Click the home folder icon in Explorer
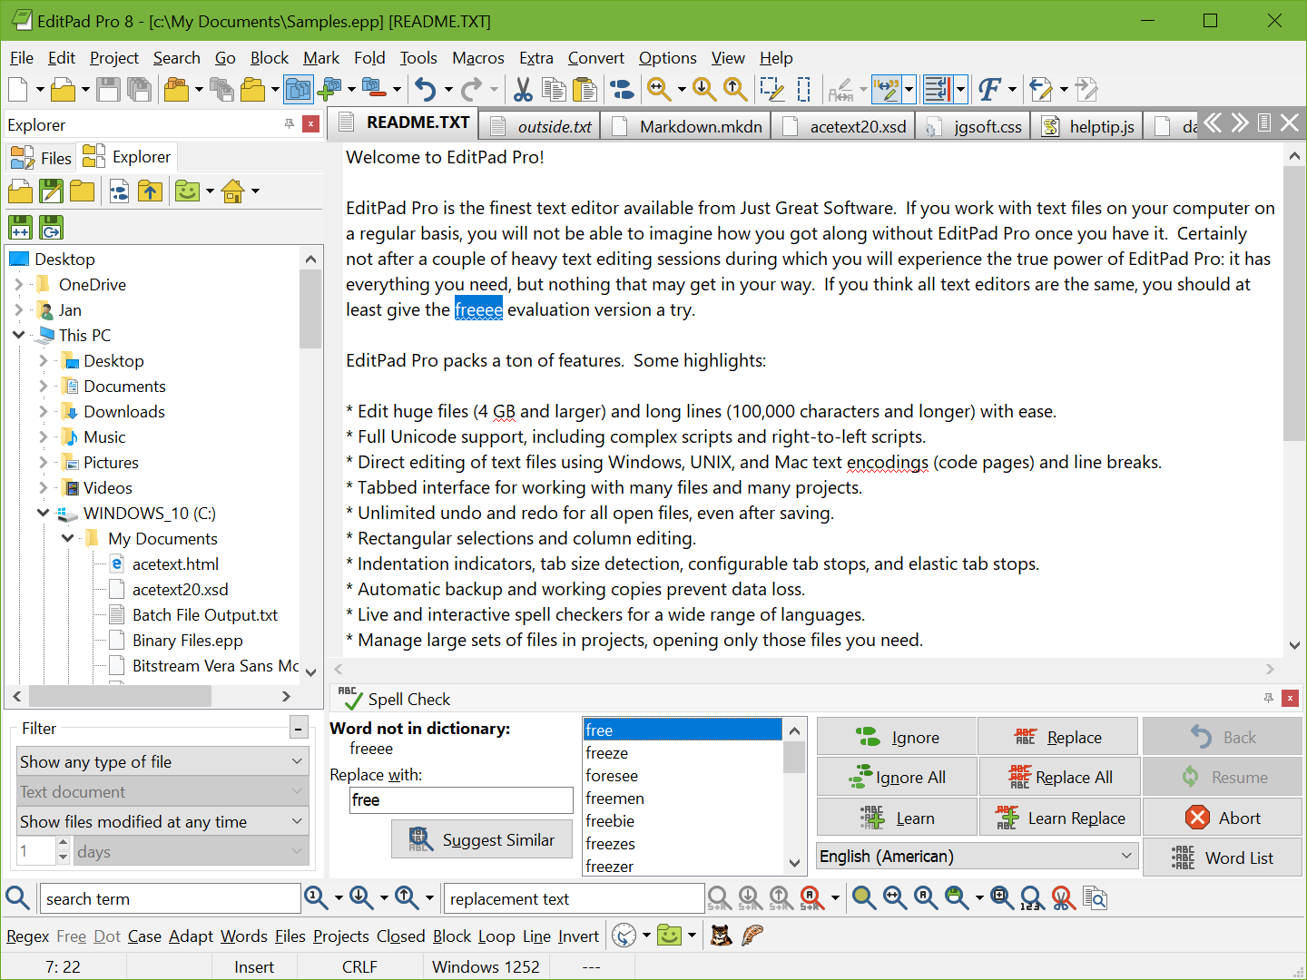The width and height of the screenshot is (1307, 980). (x=233, y=191)
